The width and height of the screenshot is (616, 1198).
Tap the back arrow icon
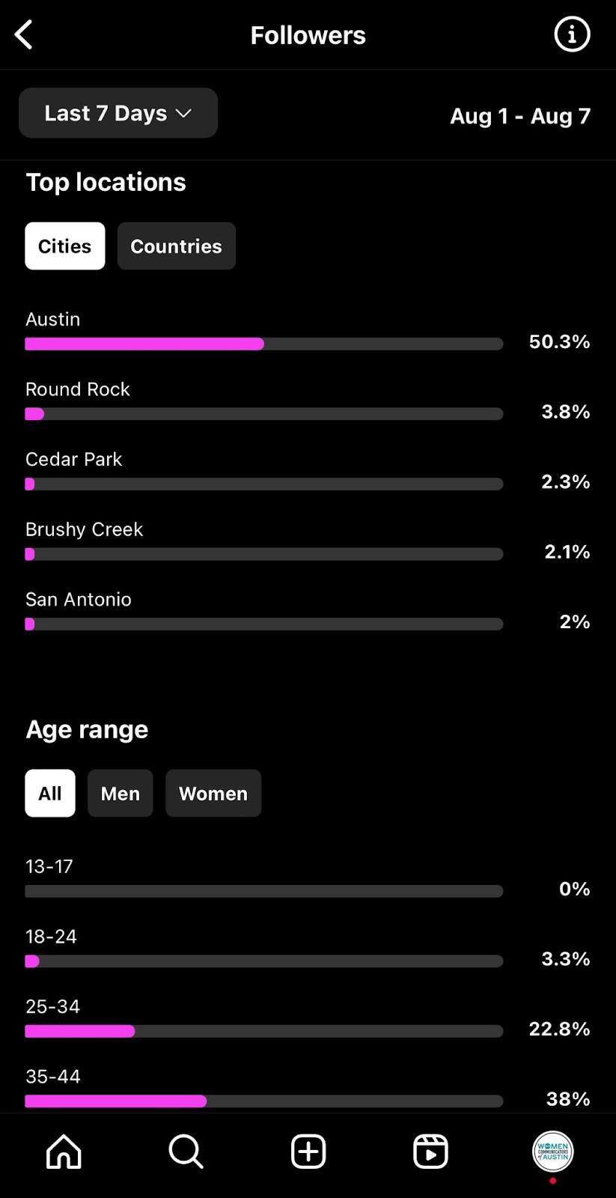(24, 34)
